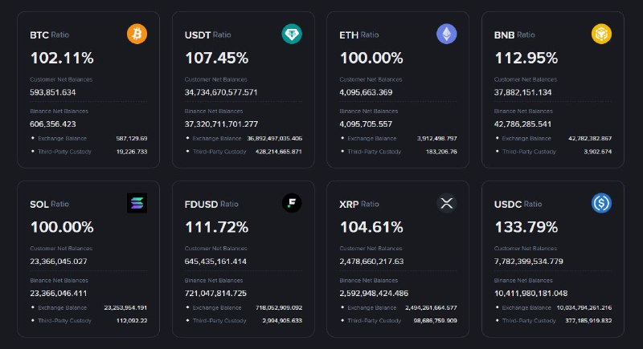Click the Ethereum diamond icon
Viewport: 643px width, 349px height.
(x=446, y=34)
